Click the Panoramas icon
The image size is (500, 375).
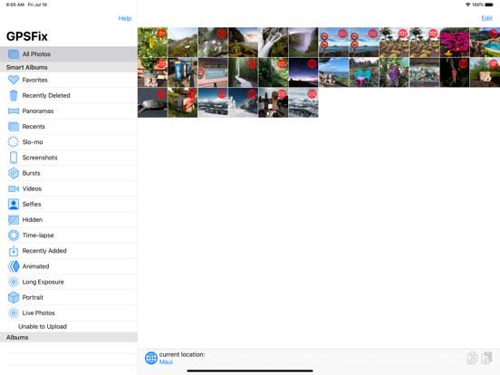(14, 111)
